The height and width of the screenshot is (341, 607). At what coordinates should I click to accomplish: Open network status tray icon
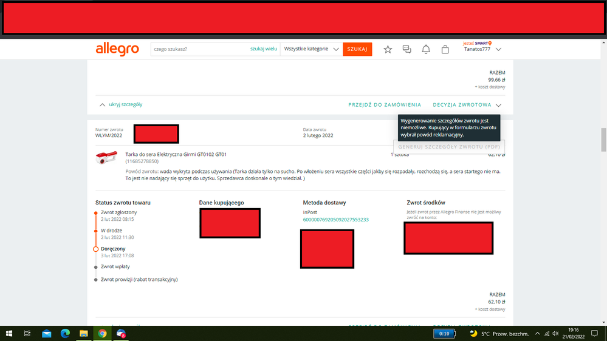(547, 333)
